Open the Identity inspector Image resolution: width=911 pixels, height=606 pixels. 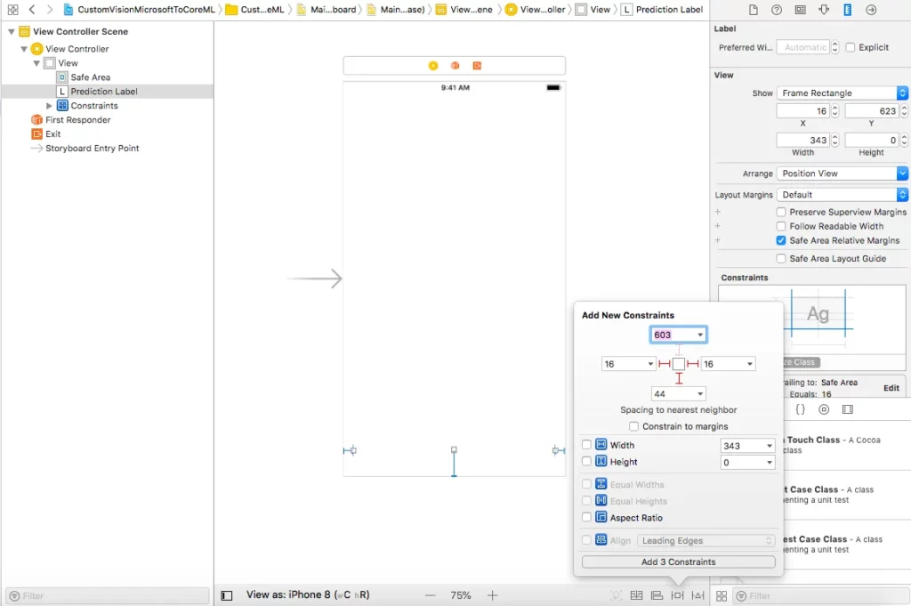800,10
